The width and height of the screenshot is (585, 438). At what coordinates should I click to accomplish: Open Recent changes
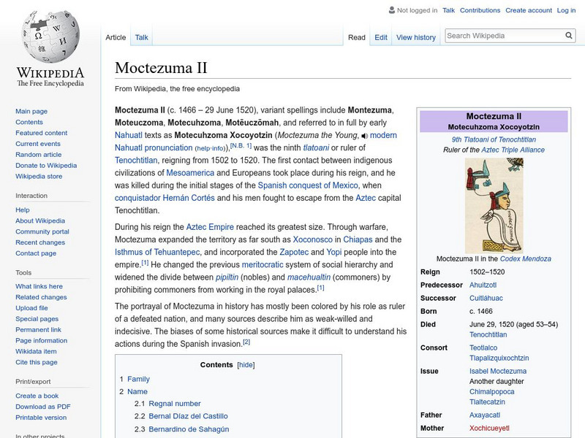pos(40,242)
